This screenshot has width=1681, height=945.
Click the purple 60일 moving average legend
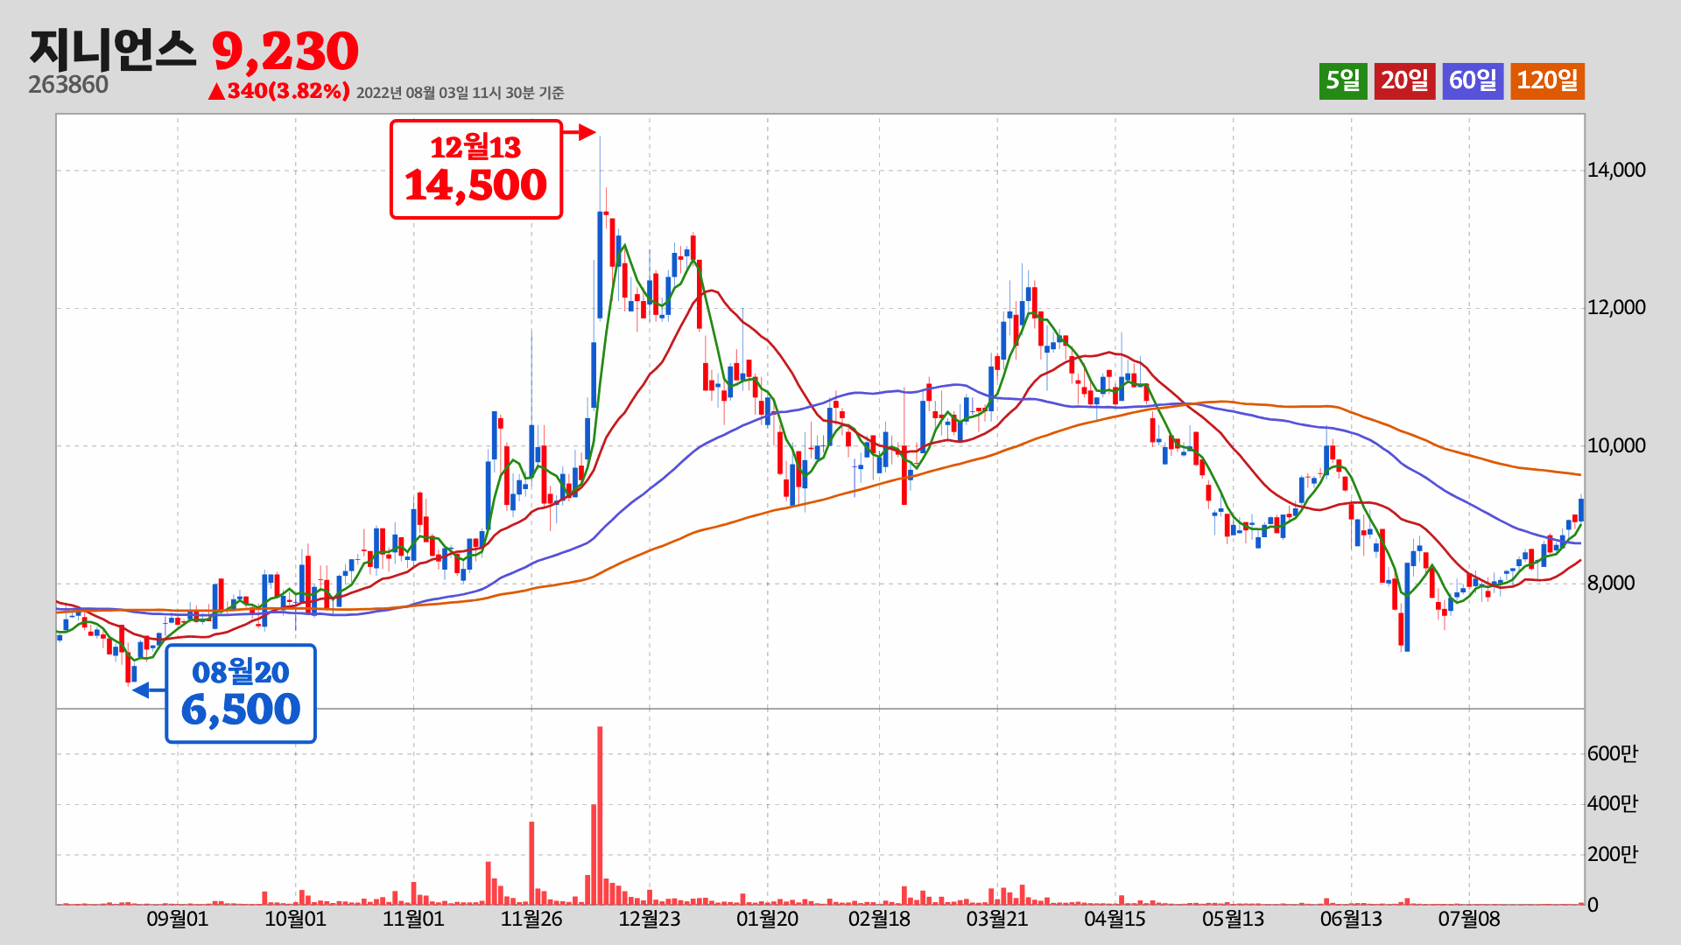[x=1473, y=81]
